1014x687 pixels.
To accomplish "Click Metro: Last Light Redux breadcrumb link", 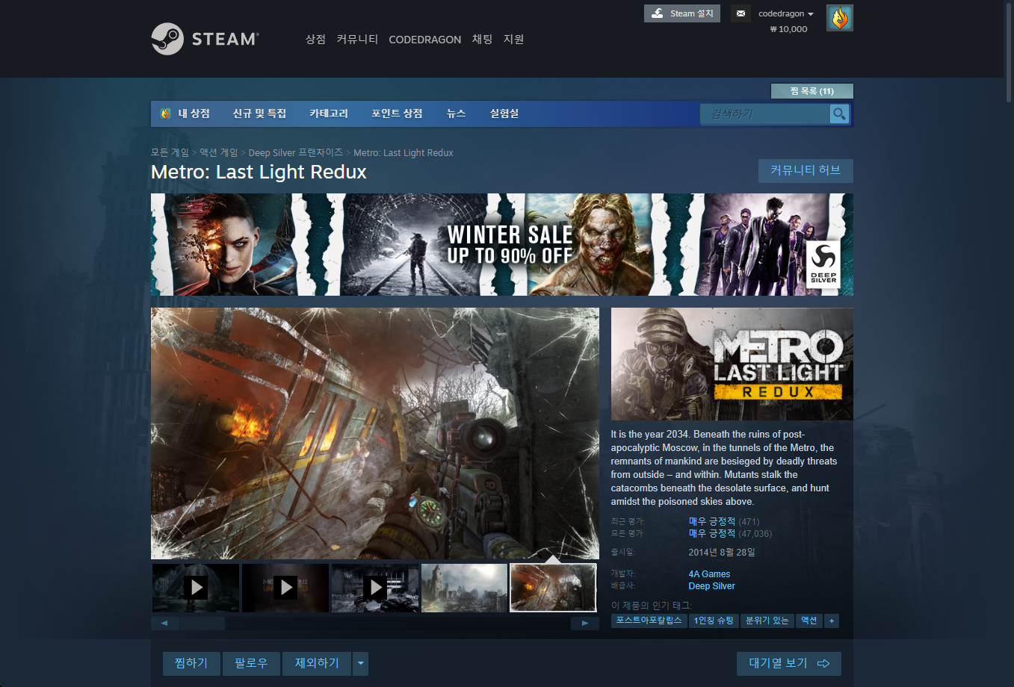I will pyautogui.click(x=404, y=152).
